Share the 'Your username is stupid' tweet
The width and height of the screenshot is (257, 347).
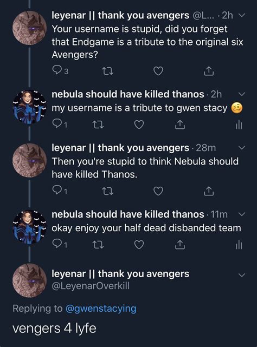click(x=209, y=71)
